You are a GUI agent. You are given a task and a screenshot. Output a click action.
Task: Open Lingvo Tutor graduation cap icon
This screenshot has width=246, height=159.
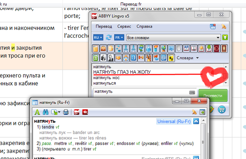coord(85,112)
